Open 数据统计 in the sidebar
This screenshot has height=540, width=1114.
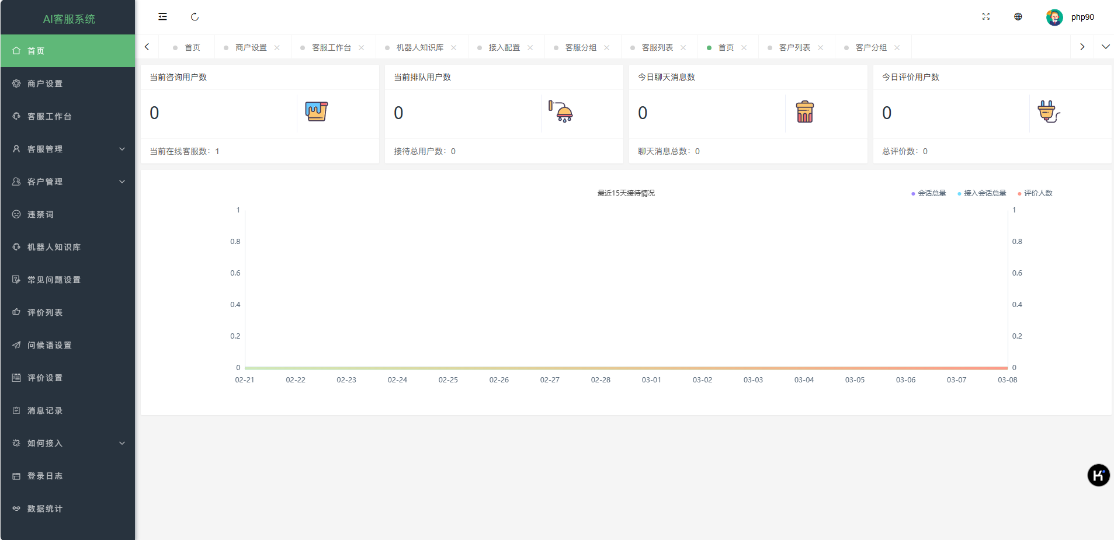(x=44, y=508)
